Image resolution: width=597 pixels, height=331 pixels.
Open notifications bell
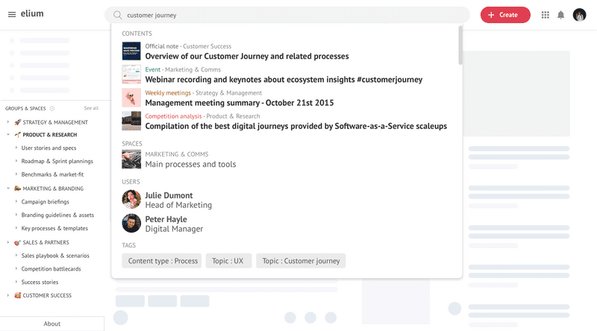point(561,15)
